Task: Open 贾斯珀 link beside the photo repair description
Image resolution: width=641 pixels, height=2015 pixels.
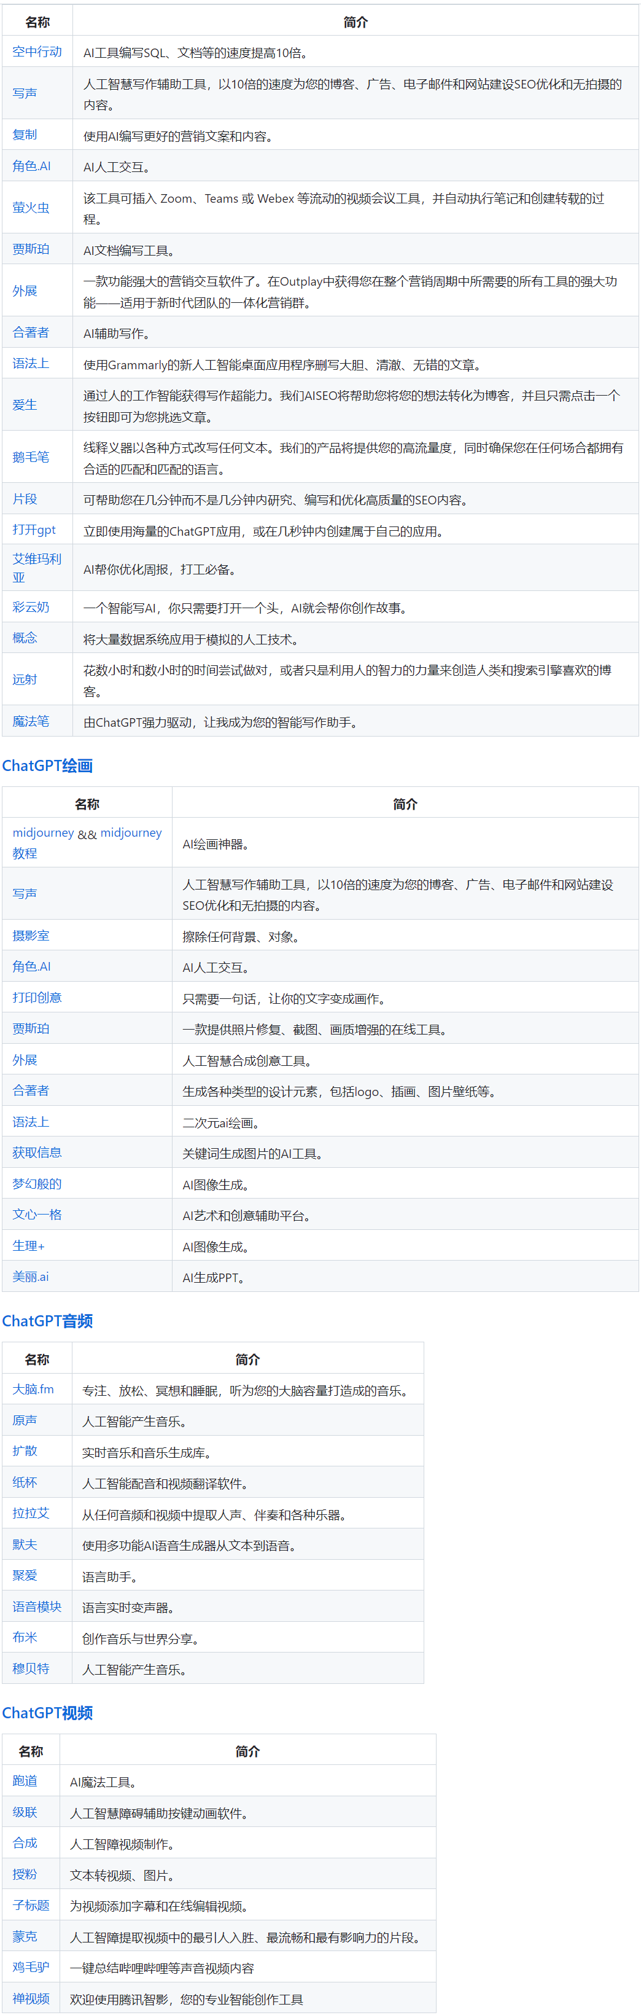Action: click(31, 1028)
